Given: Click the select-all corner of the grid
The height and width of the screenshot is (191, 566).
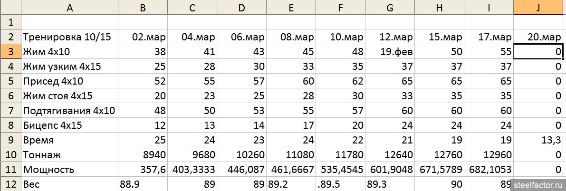Looking at the screenshot, I should (10, 7).
